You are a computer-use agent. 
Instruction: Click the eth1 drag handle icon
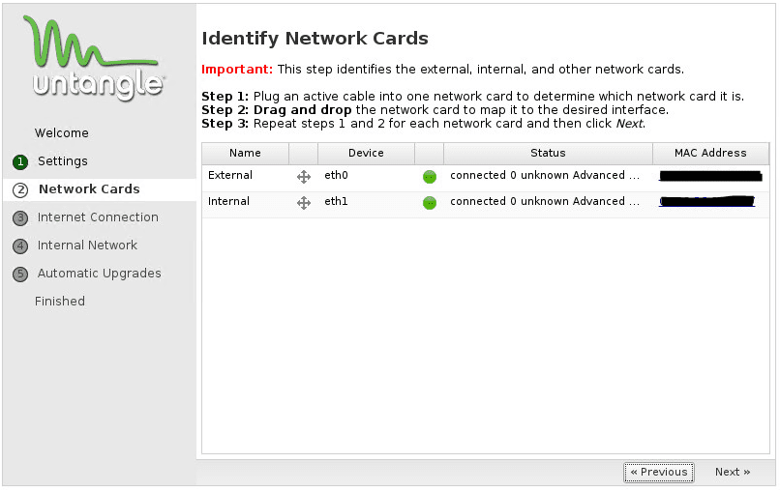click(304, 203)
